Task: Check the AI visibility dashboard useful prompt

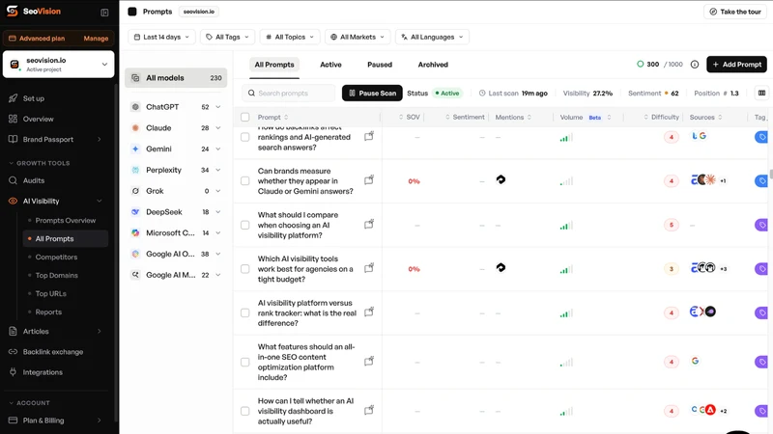Action: pyautogui.click(x=245, y=411)
